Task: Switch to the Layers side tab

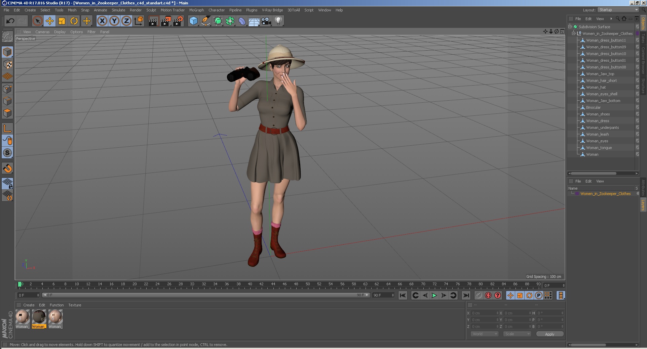Action: point(643,205)
